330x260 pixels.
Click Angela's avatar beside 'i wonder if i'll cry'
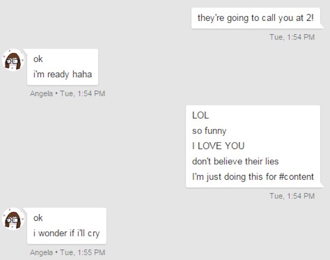point(13,219)
